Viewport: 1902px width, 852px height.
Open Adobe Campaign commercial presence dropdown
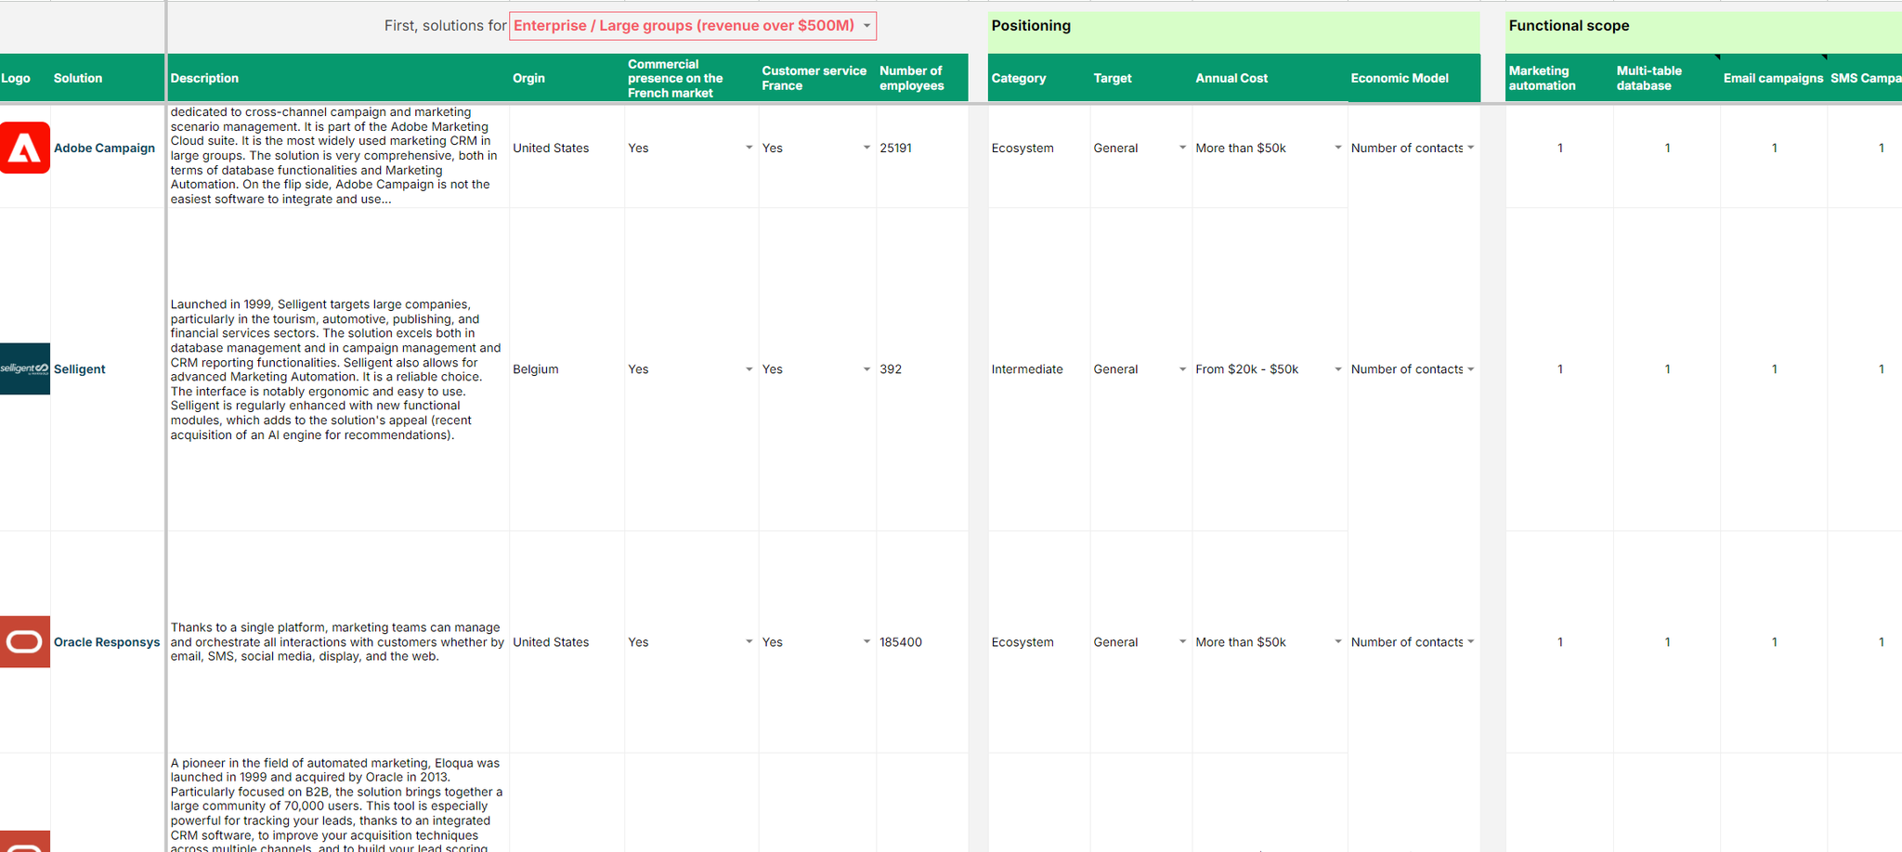[x=749, y=148]
